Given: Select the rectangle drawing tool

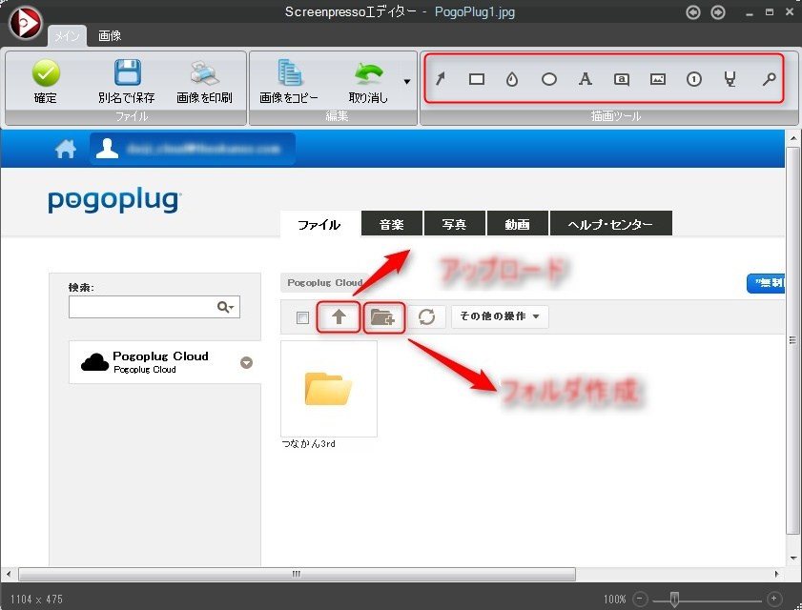Looking at the screenshot, I should point(477,79).
